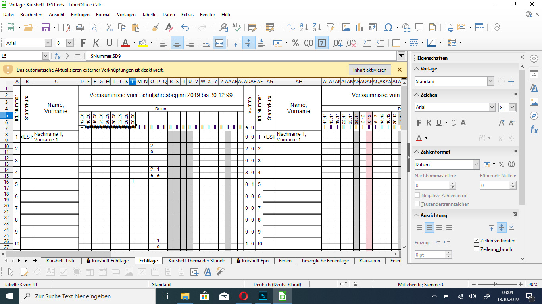Click the Spelling check icon

point(236,27)
